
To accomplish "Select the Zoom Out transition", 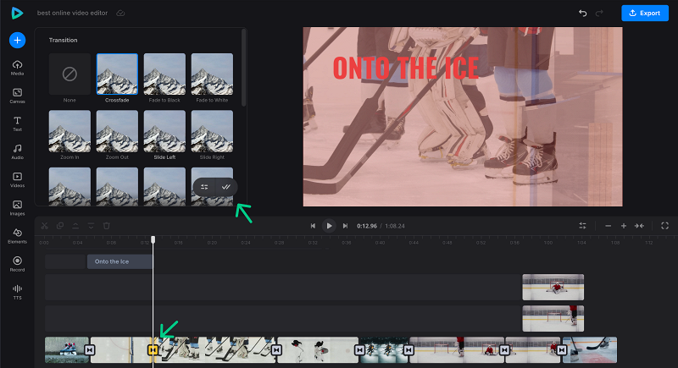I will pos(117,131).
